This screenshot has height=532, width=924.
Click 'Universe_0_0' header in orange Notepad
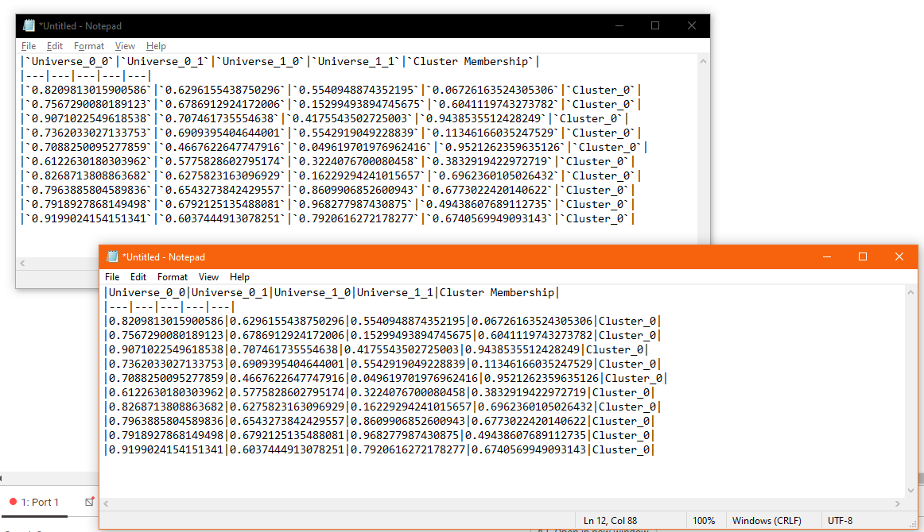click(x=148, y=292)
